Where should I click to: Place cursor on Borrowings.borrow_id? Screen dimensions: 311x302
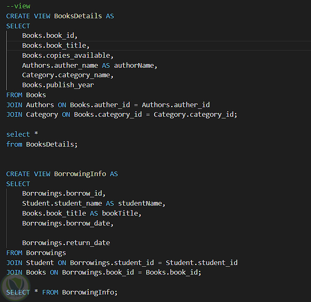[64, 194]
